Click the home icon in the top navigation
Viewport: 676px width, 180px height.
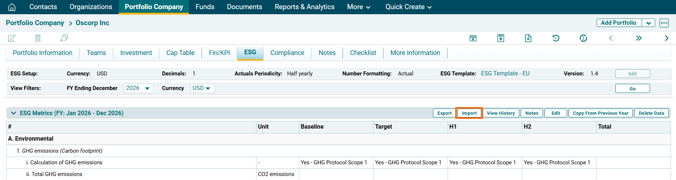click(x=12, y=7)
